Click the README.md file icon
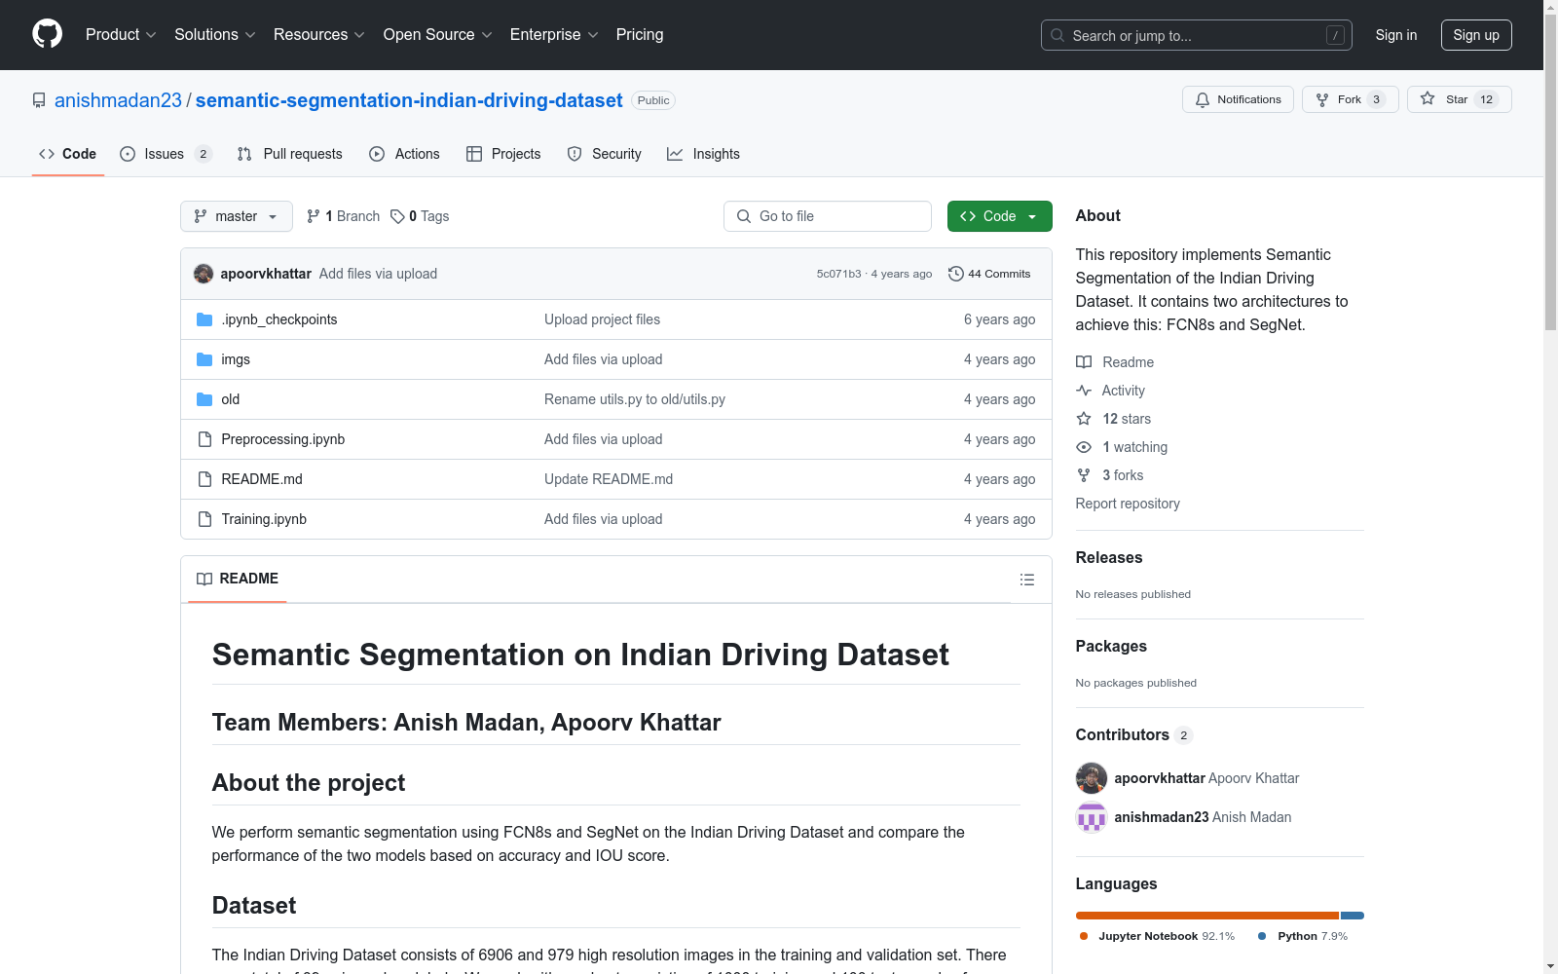Viewport: 1558px width, 974px height. [204, 479]
